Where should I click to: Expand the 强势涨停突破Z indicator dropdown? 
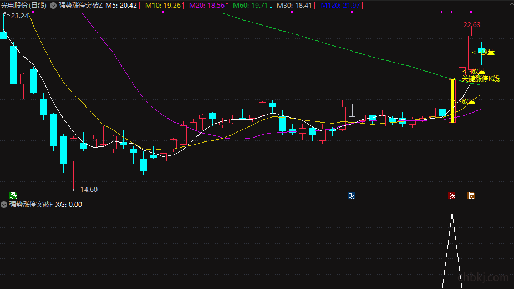(53, 6)
